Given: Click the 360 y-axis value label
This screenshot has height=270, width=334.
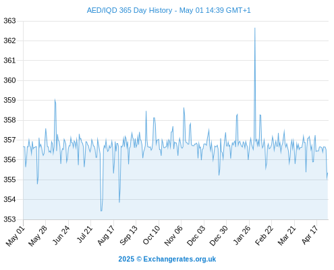Looking at the screenshot, I should [x=9, y=80].
